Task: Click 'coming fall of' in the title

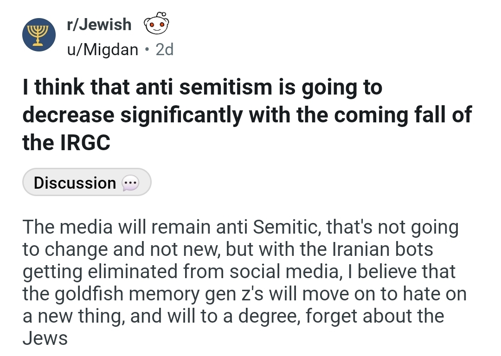Action: [x=403, y=115]
